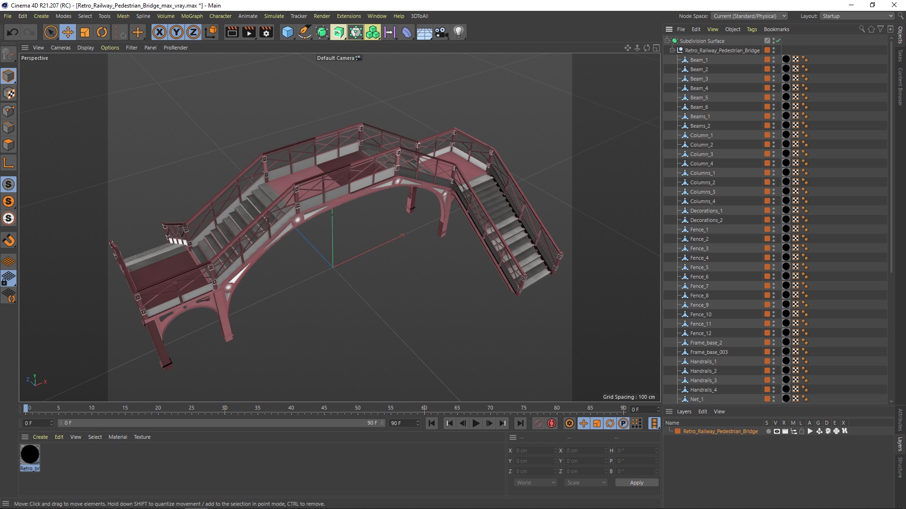The image size is (906, 509).
Task: Toggle the layer visibility eye for Retro_Railway_Pedestrian_Bridge
Action: pos(777,431)
